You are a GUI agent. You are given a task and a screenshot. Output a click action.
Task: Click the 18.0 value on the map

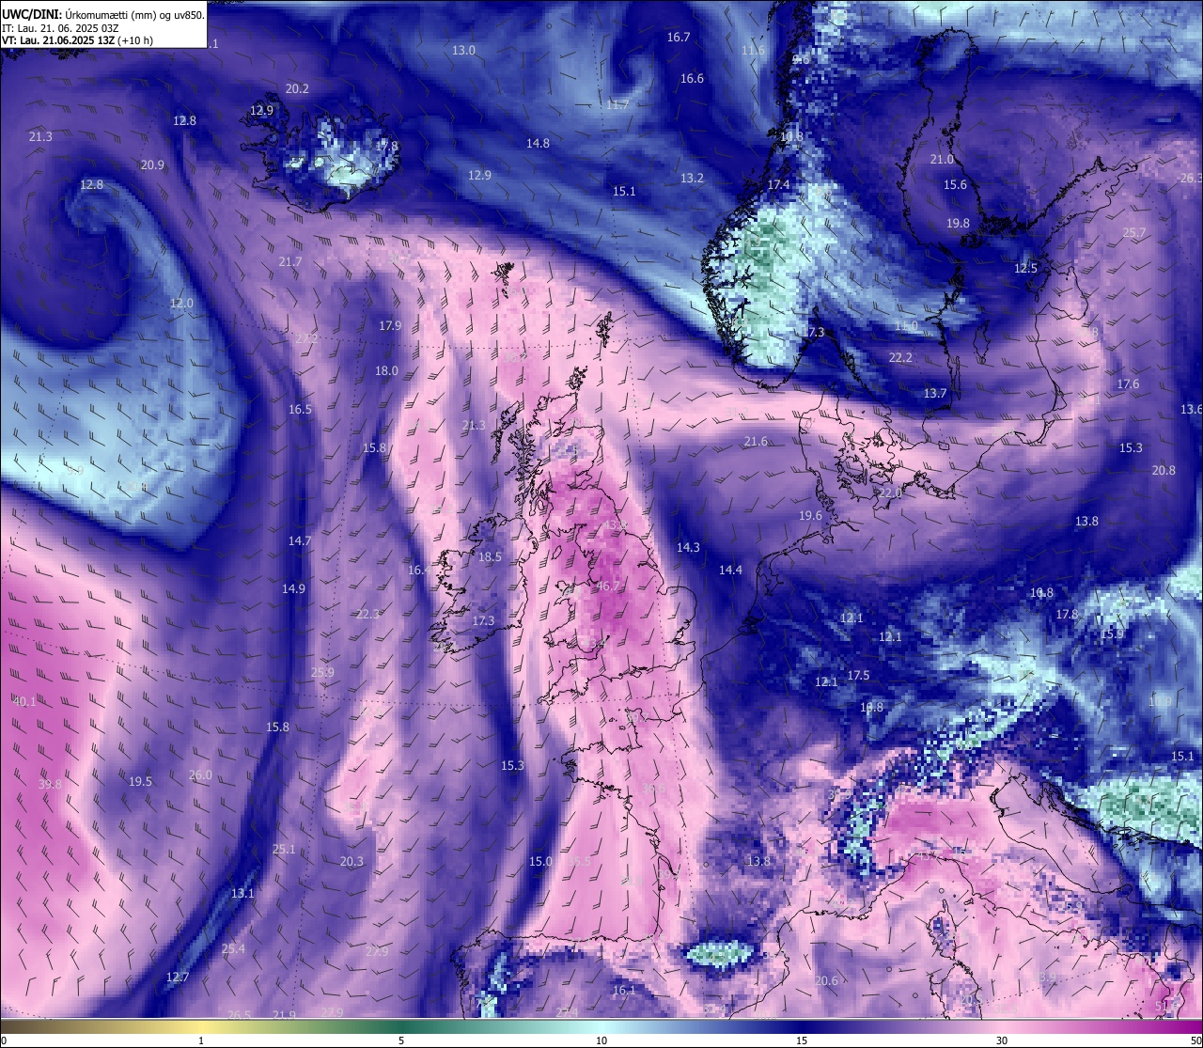point(386,370)
